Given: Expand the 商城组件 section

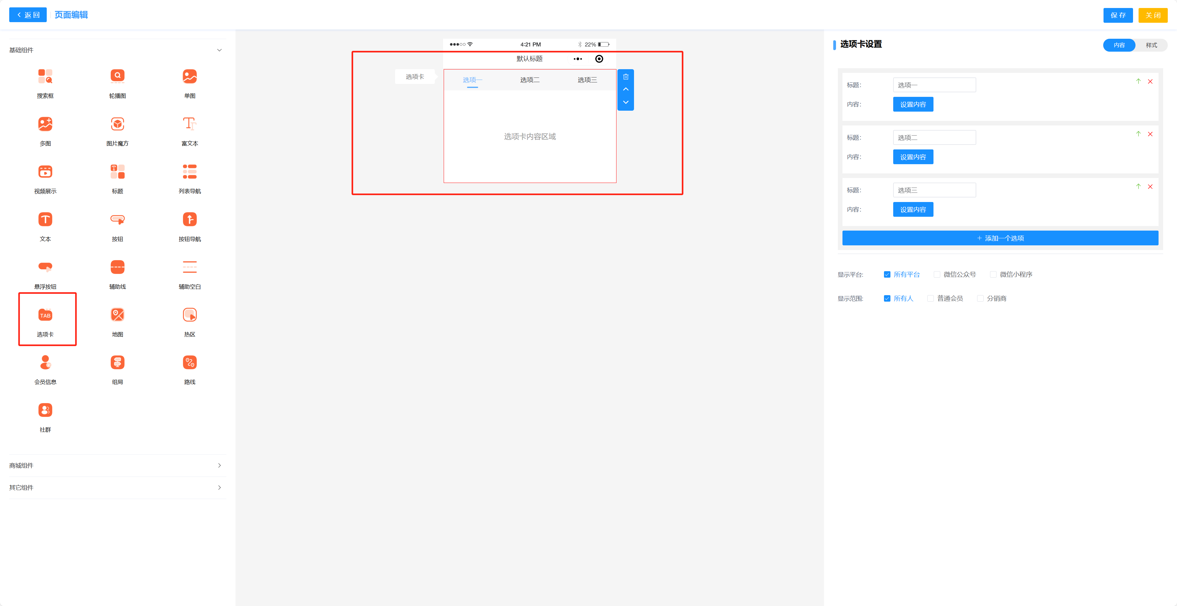Looking at the screenshot, I should (x=219, y=465).
